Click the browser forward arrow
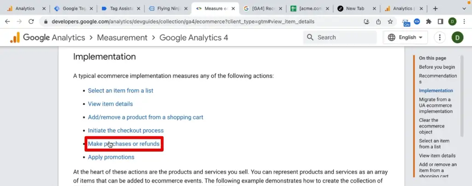 coord(19,22)
